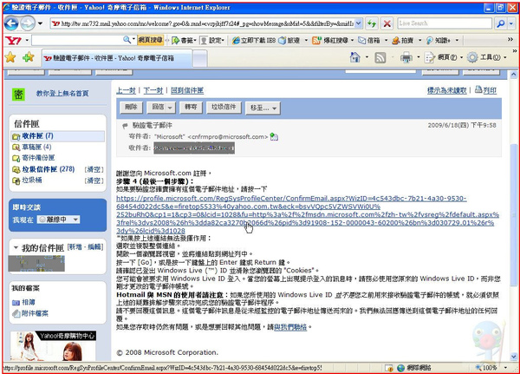Click the Print icon in command bar

406,58
